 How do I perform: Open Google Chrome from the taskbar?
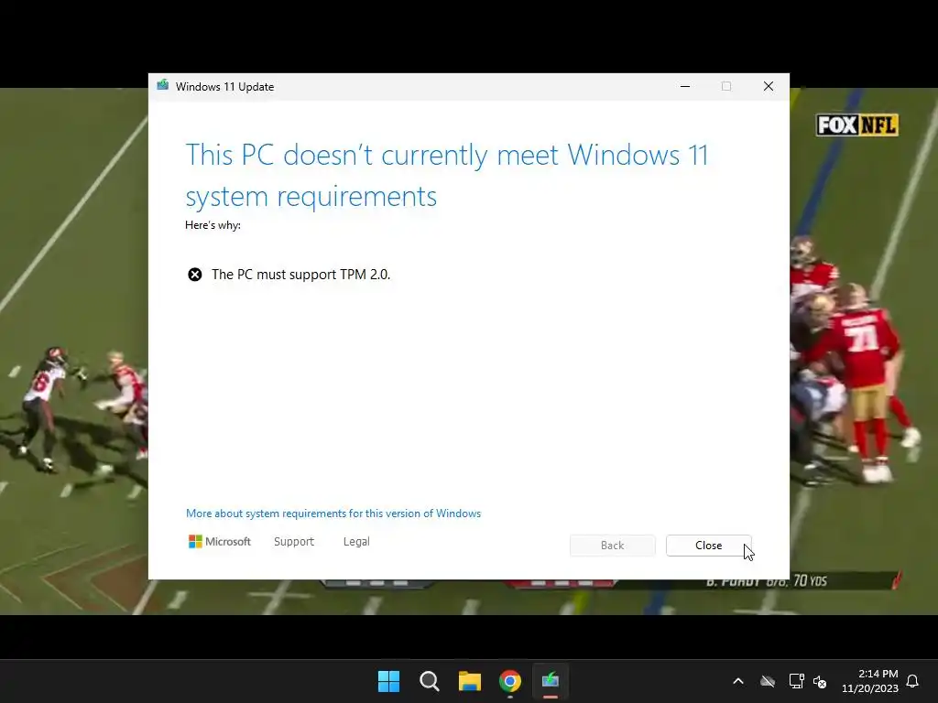509,681
